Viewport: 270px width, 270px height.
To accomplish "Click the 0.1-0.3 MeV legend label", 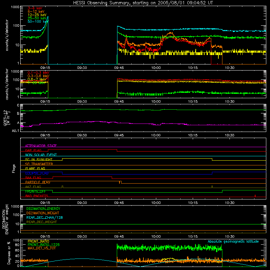I will click(x=38, y=73).
